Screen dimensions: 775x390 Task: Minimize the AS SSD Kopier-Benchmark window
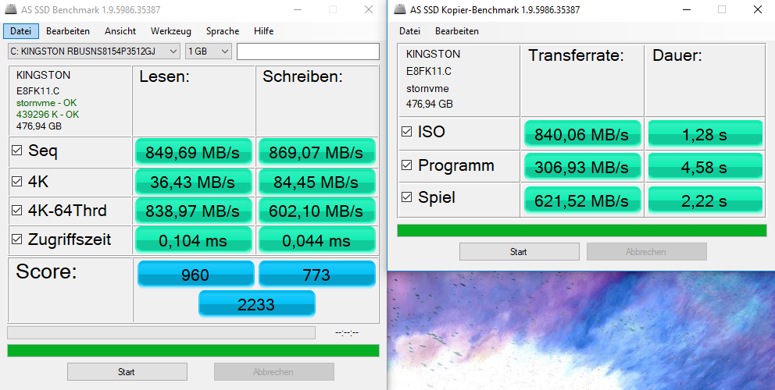(x=687, y=9)
